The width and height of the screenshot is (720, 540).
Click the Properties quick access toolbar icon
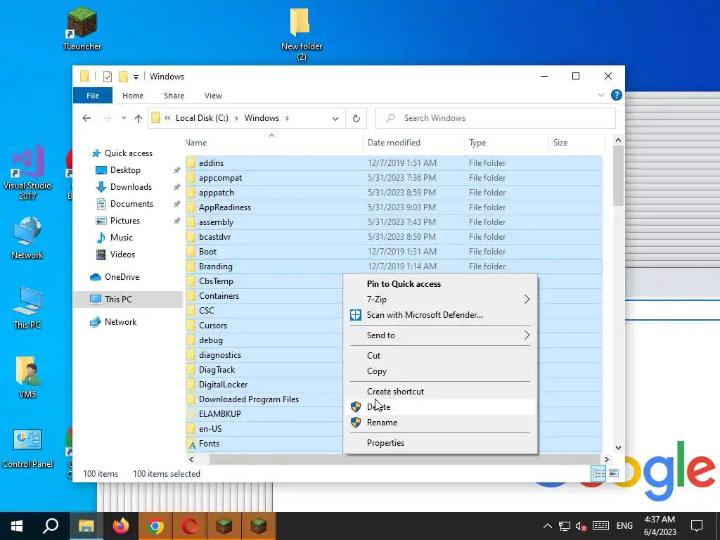point(108,77)
